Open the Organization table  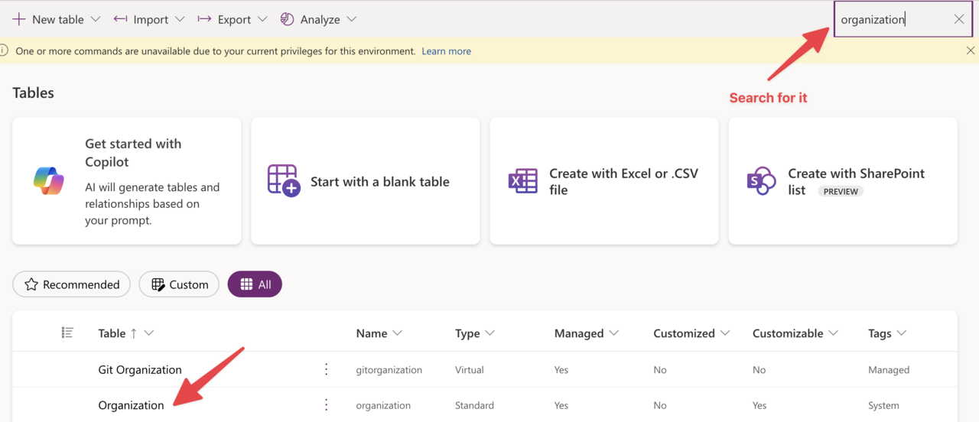[x=131, y=405]
